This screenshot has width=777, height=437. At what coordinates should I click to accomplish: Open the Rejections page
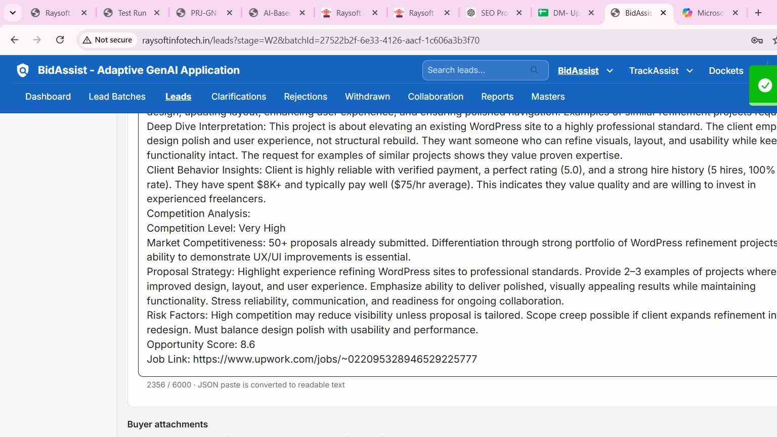(306, 97)
